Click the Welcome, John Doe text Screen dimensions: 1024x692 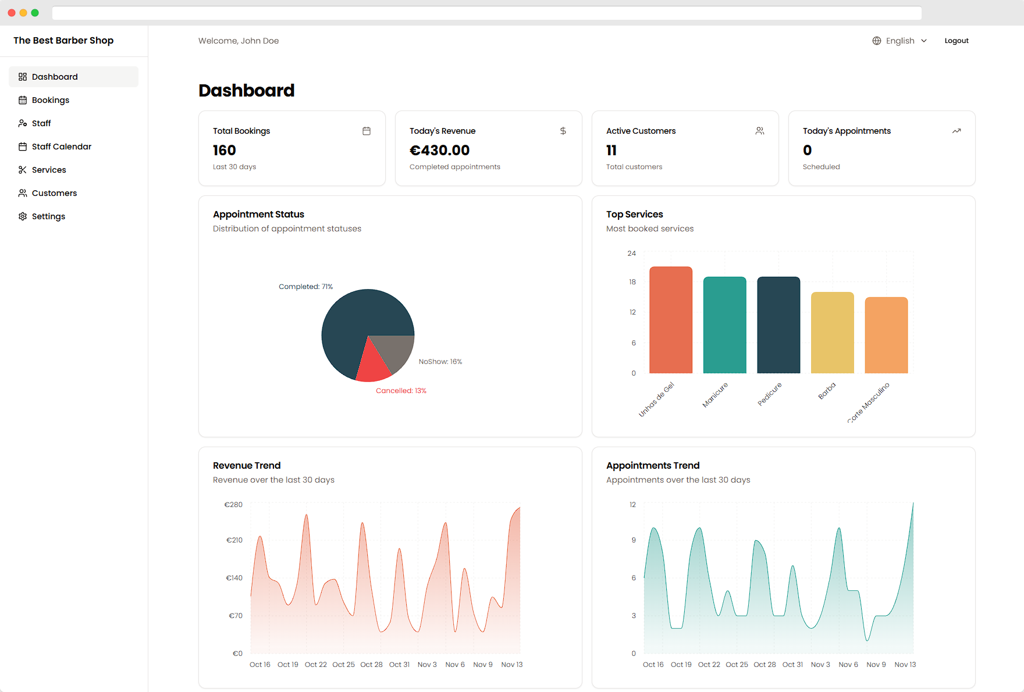click(x=239, y=41)
